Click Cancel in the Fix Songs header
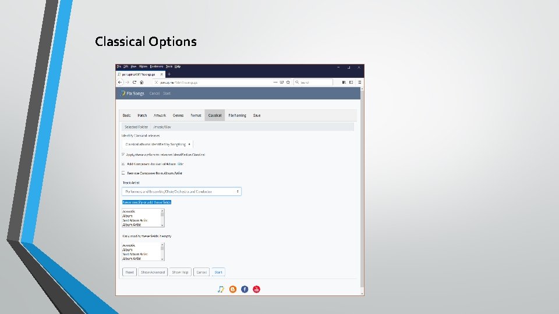559x314 pixels. click(x=154, y=93)
